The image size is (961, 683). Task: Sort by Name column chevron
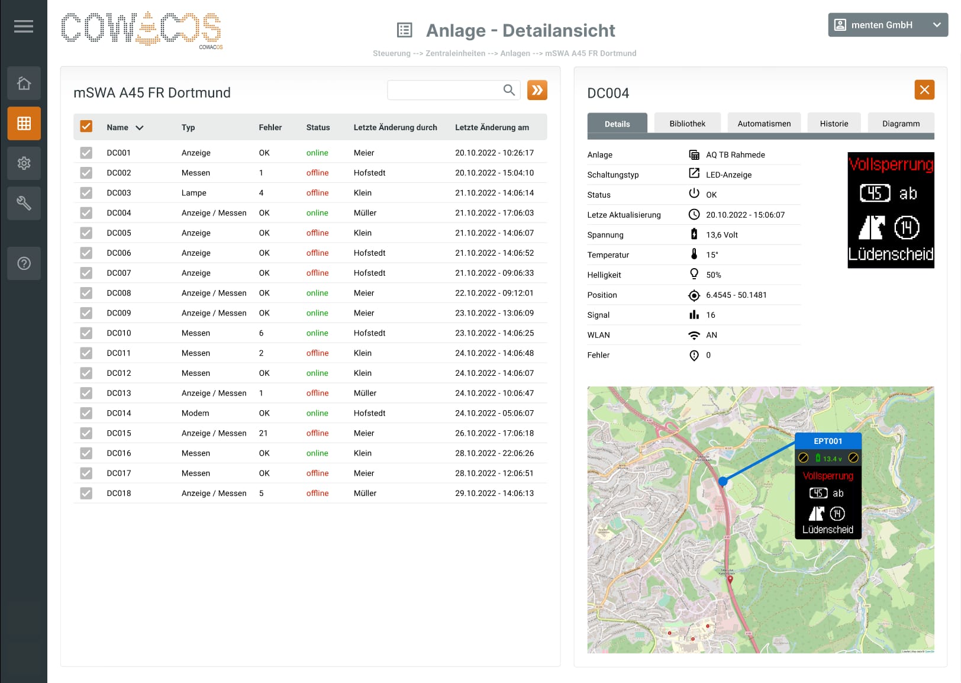click(140, 128)
